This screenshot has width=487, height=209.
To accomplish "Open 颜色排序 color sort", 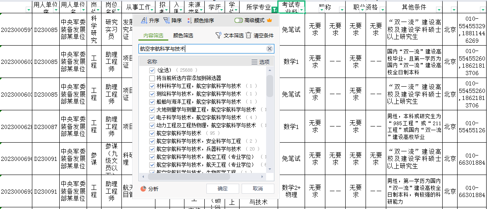I will coord(189,20).
